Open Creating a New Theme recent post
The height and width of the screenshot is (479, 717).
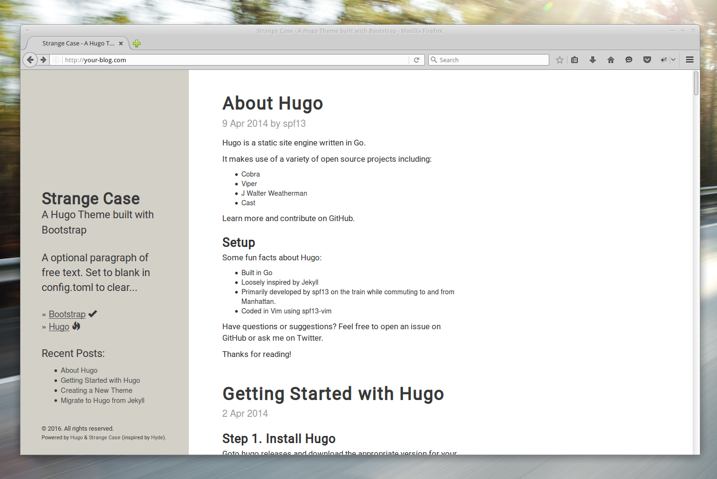click(97, 390)
